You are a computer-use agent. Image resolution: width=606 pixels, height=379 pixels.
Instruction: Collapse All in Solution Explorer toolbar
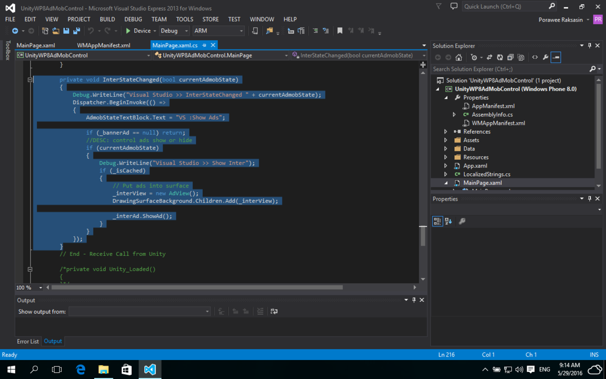point(510,57)
